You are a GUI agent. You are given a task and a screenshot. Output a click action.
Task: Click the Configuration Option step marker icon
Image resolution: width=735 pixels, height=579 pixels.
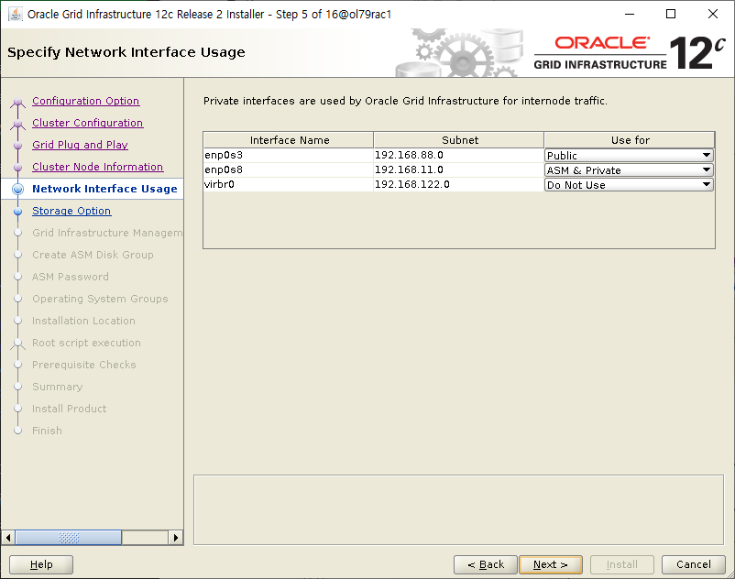[x=17, y=101]
